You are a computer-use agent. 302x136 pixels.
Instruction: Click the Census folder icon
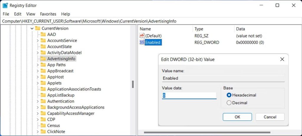coord(43,125)
